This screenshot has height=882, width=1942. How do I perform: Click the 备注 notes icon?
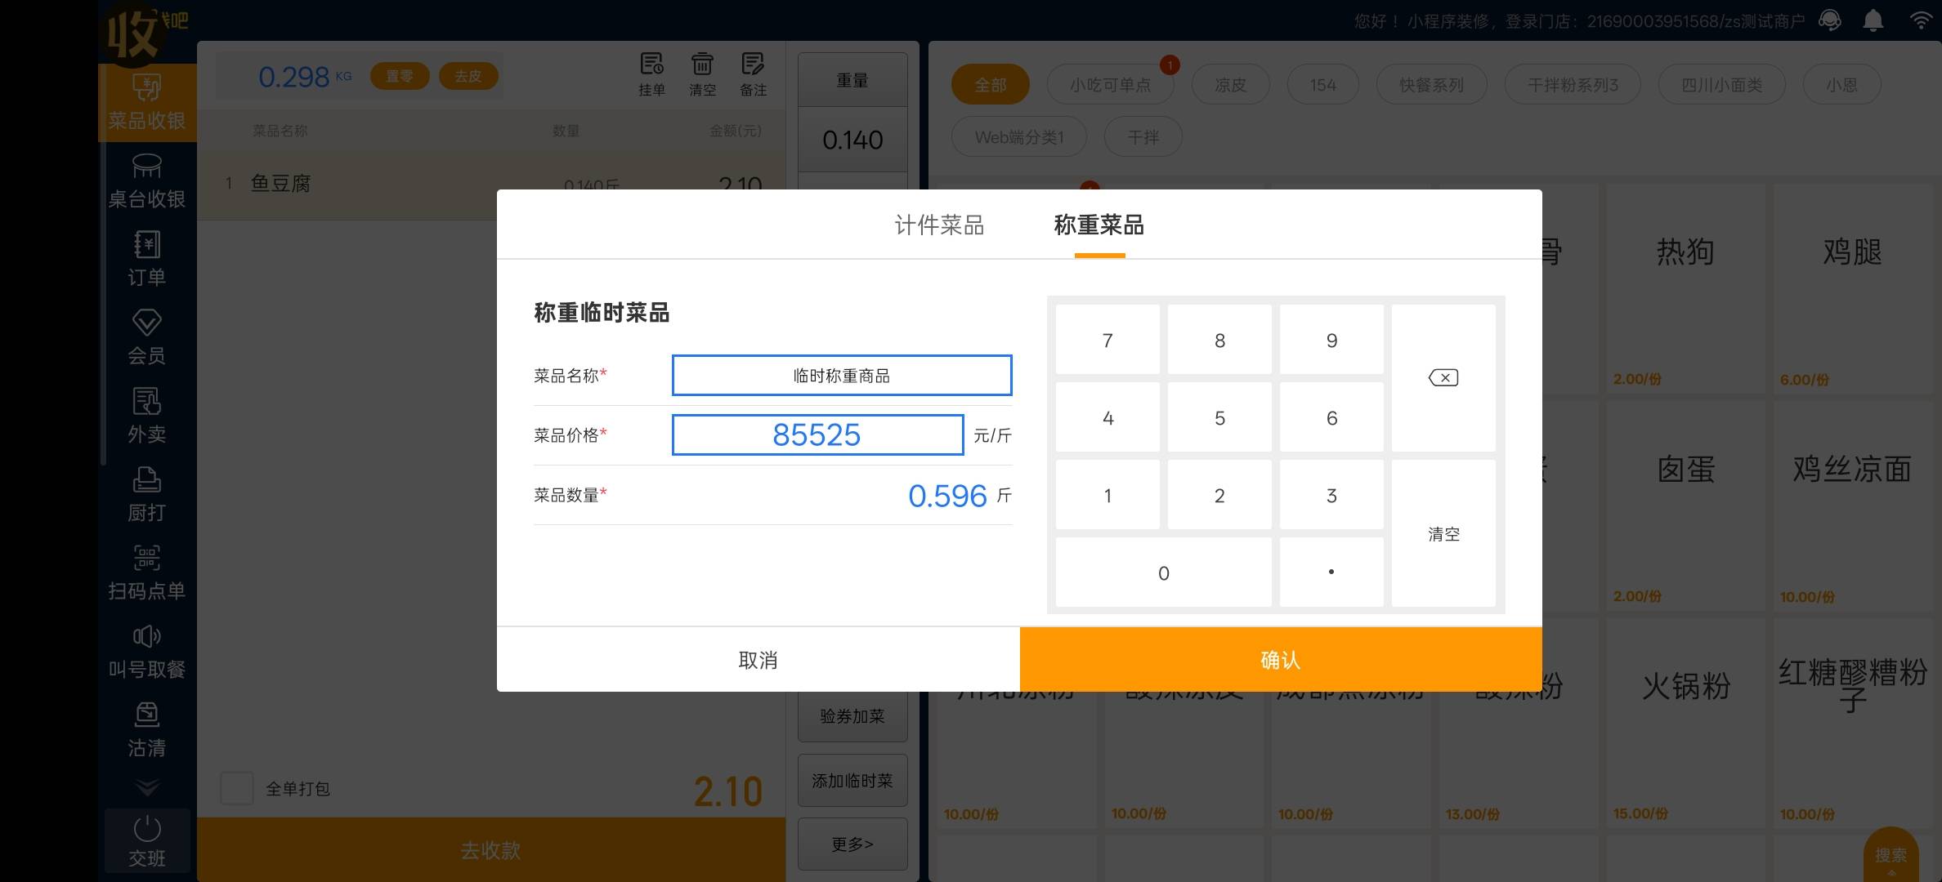click(x=753, y=74)
